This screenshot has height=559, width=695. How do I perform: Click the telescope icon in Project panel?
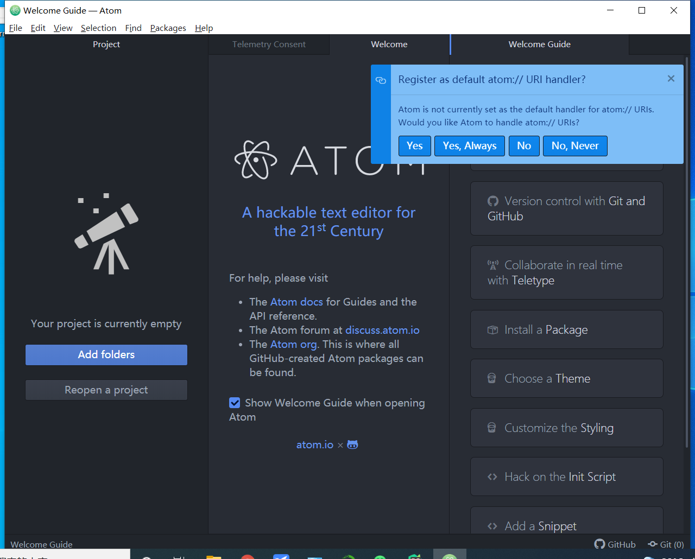[x=106, y=233]
